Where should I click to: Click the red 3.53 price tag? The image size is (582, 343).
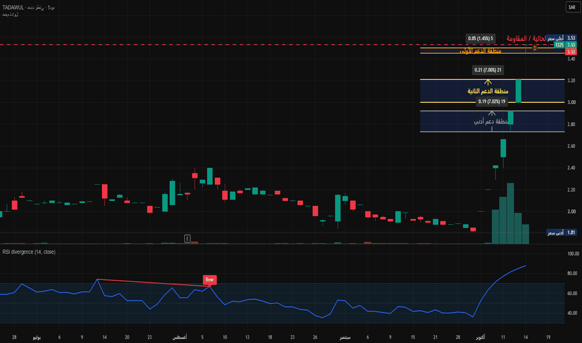pos(571,52)
